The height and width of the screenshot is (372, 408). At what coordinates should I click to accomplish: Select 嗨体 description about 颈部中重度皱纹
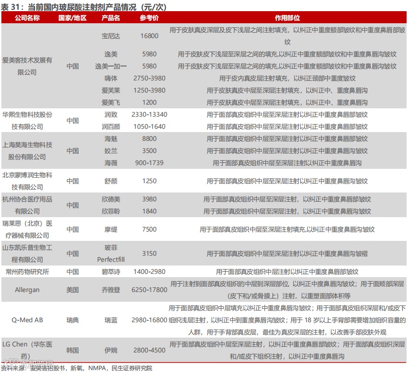point(287,78)
